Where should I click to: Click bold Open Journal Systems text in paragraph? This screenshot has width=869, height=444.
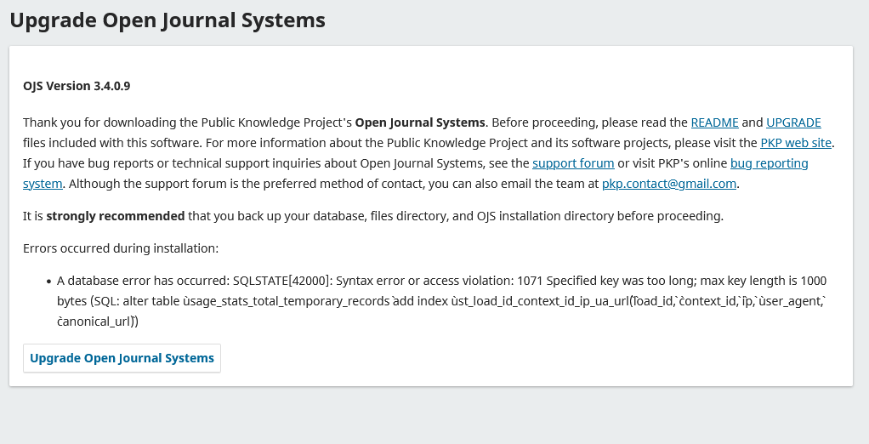(x=420, y=122)
